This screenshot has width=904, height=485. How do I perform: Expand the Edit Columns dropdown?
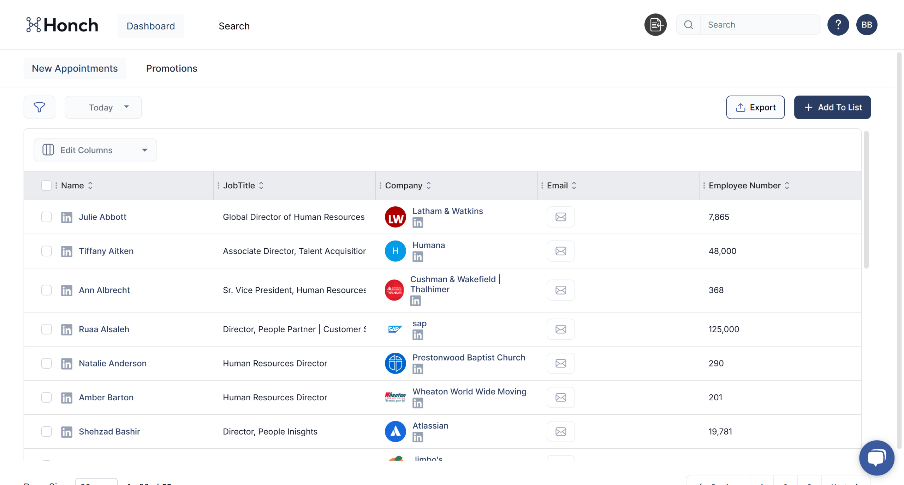tap(95, 150)
